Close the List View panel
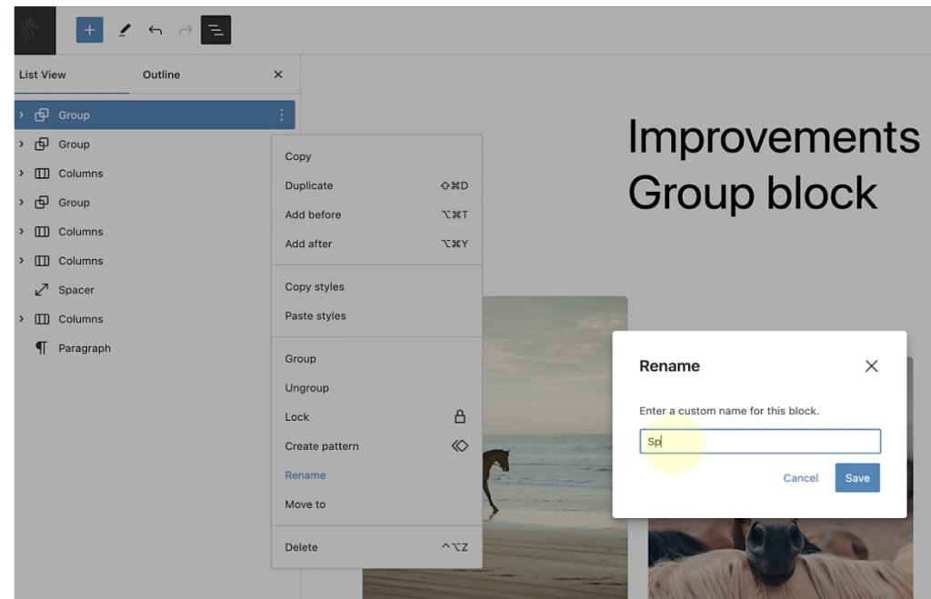931x599 pixels. pyautogui.click(x=278, y=75)
